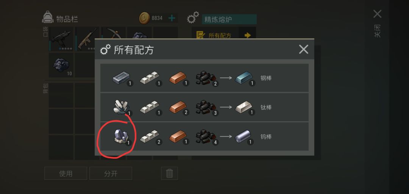Delete item with the trash bin icon
This screenshot has width=409, height=194.
tap(170, 174)
